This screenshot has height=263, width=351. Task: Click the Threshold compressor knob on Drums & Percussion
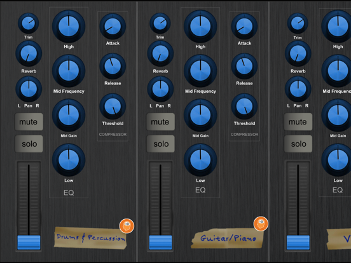(x=113, y=107)
